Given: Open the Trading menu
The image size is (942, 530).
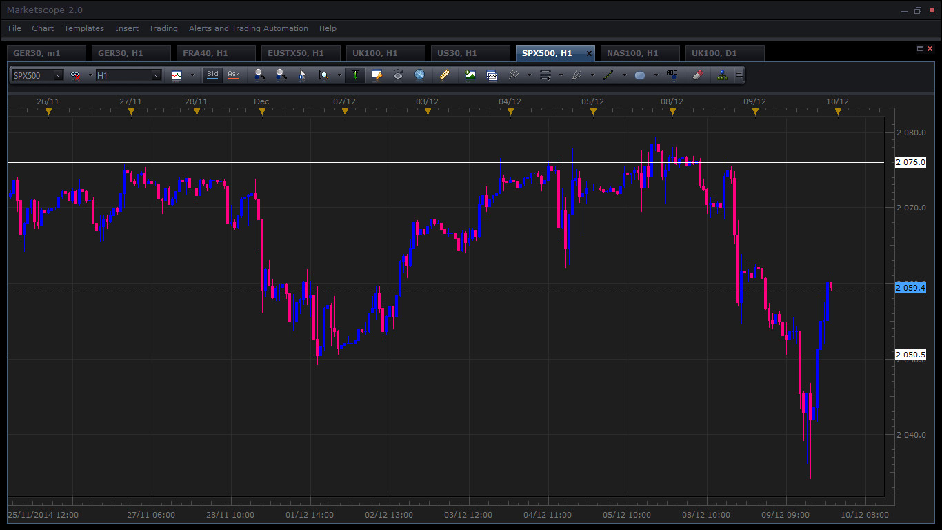Looking at the screenshot, I should [163, 28].
